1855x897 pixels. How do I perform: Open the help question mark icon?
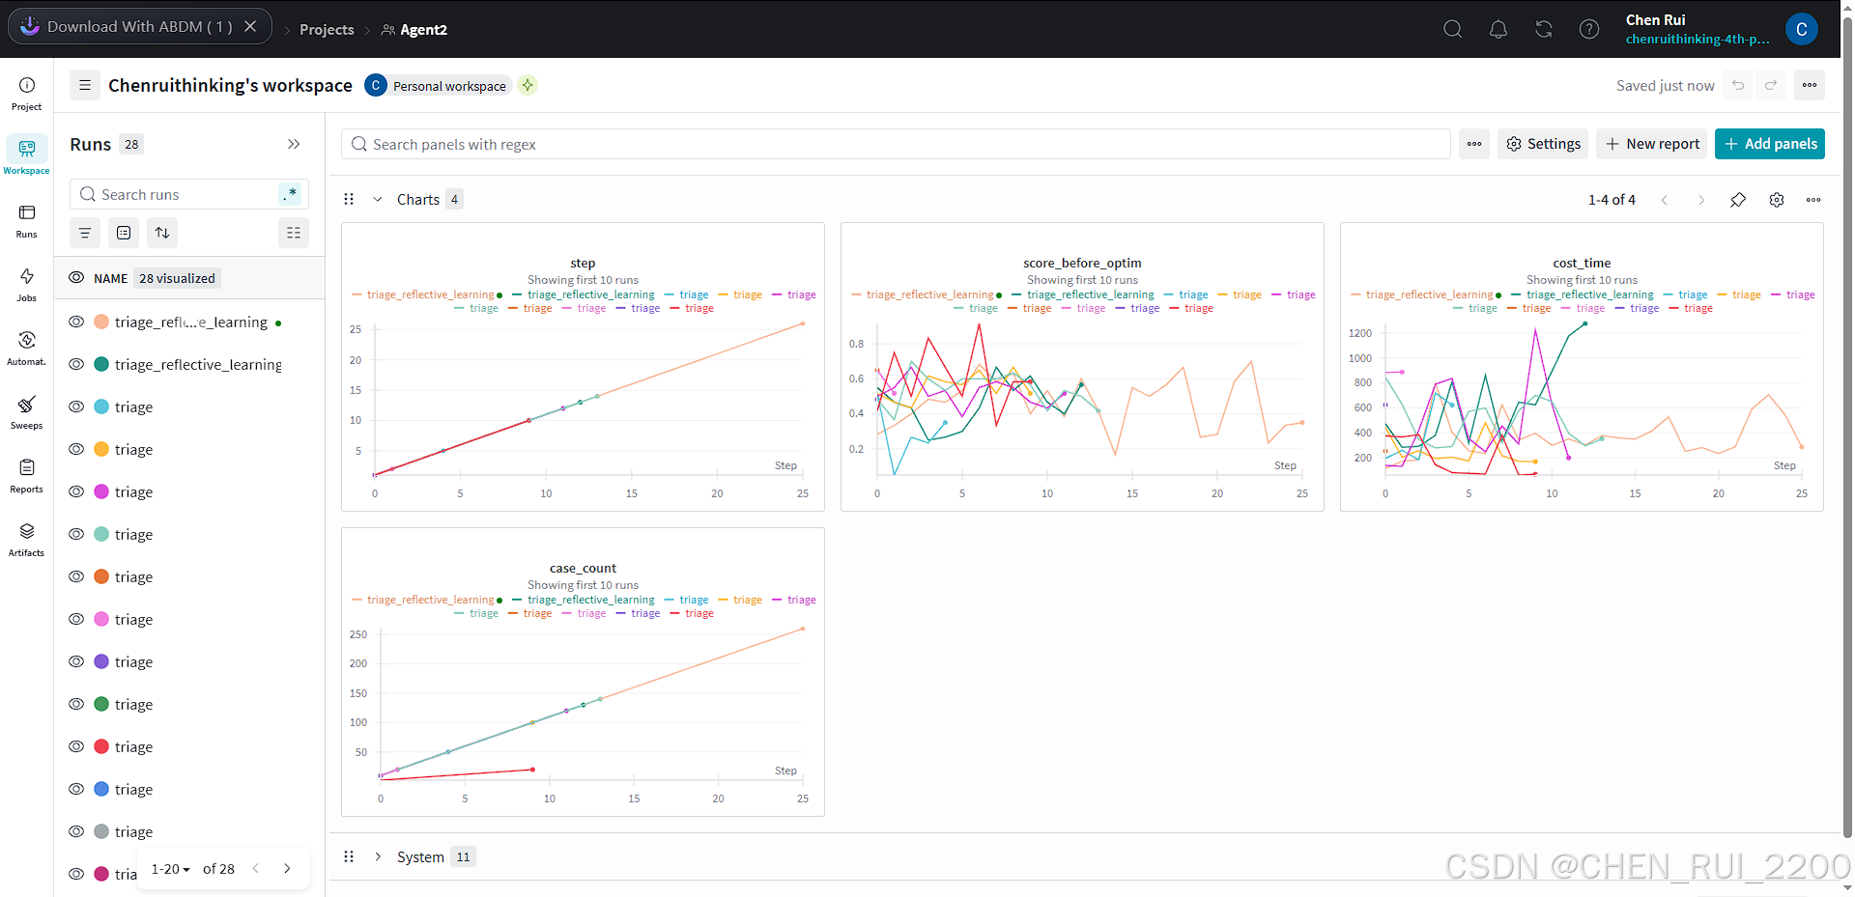(1589, 29)
